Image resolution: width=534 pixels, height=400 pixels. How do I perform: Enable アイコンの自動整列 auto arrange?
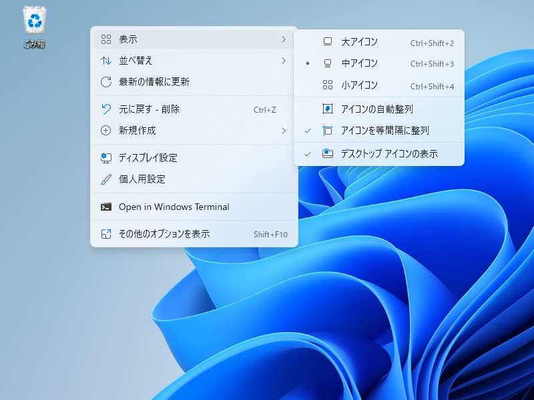coord(379,109)
